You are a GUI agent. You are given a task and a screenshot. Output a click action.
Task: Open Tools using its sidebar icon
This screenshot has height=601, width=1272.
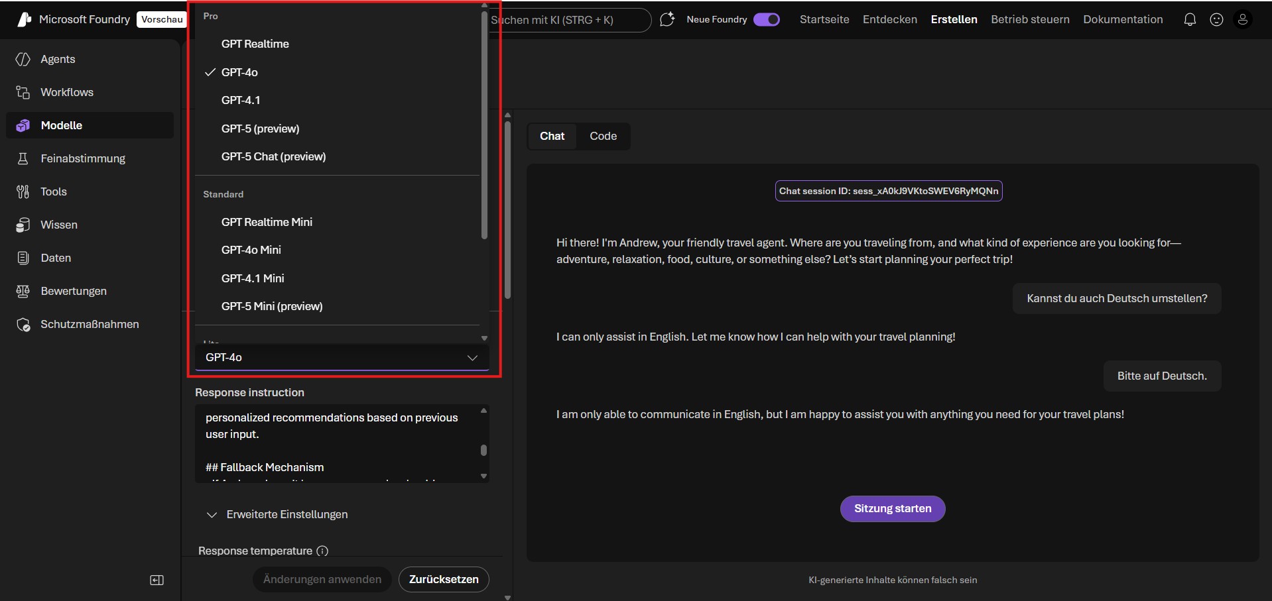(23, 192)
